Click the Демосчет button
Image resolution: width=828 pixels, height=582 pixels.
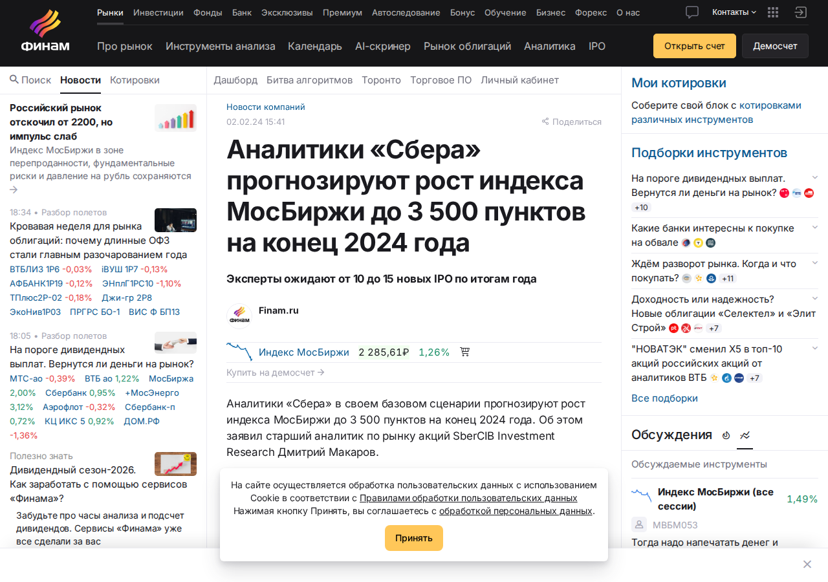pyautogui.click(x=775, y=46)
